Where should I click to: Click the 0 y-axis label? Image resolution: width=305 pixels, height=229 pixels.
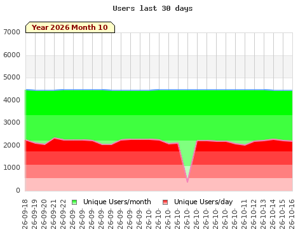(x=18, y=190)
